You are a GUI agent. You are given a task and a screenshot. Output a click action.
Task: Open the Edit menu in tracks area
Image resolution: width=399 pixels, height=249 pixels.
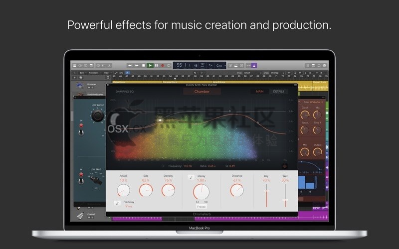(82, 73)
